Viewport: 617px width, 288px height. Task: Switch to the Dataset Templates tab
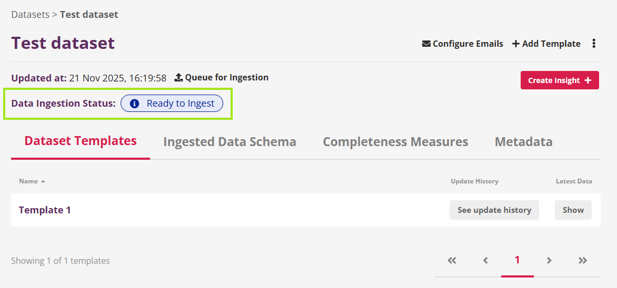coord(81,141)
